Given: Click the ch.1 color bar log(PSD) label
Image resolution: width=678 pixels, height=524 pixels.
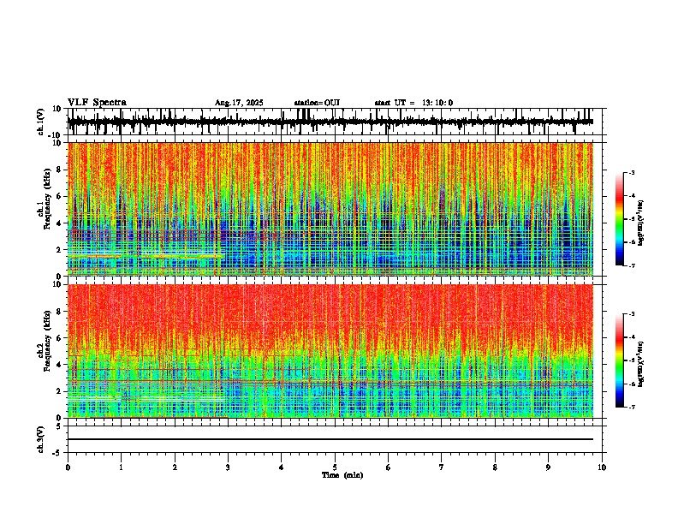Looking at the screenshot, I should point(641,223).
